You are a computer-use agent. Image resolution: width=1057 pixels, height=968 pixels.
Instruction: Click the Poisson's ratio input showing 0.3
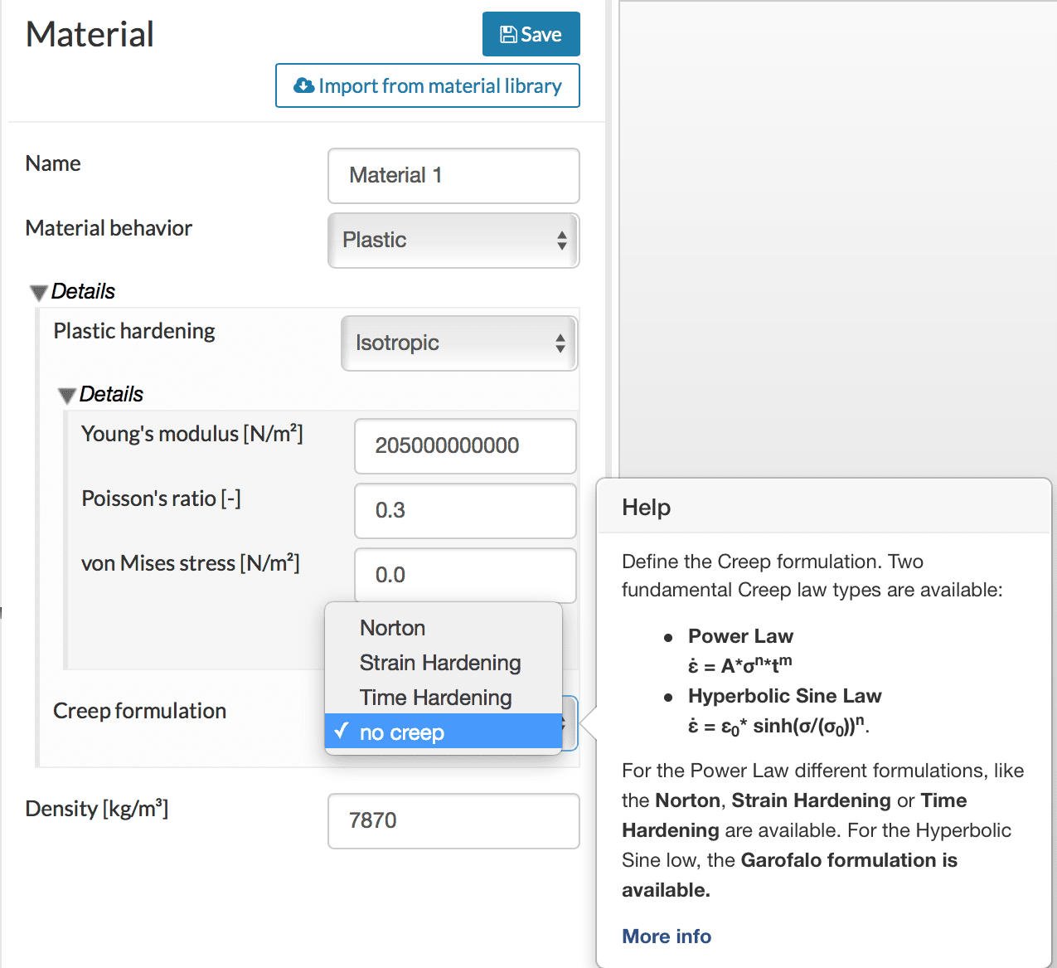point(464,511)
